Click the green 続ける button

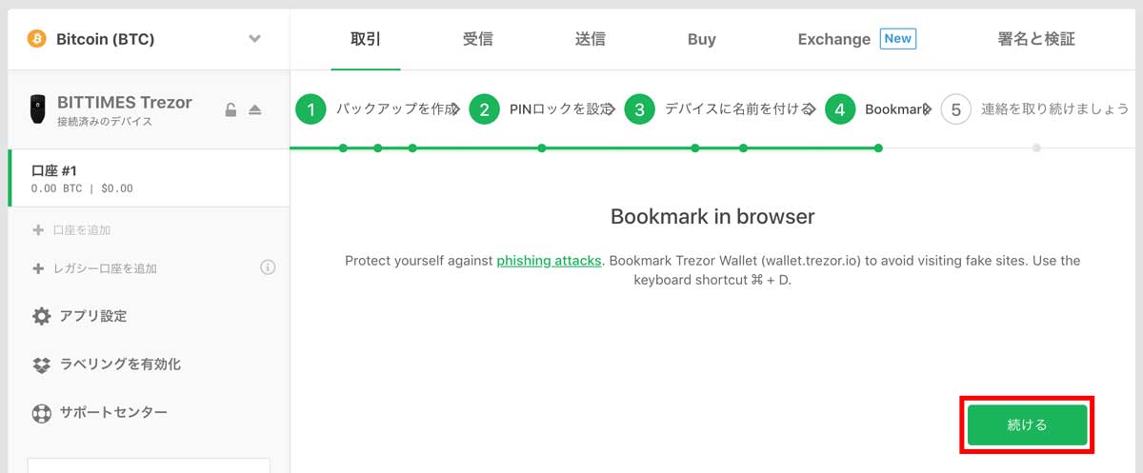click(1027, 424)
